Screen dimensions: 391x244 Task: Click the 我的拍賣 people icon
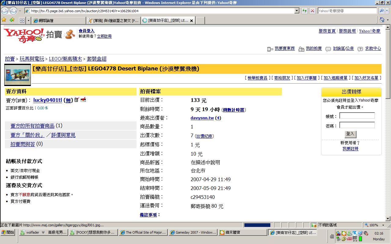pos(301,49)
